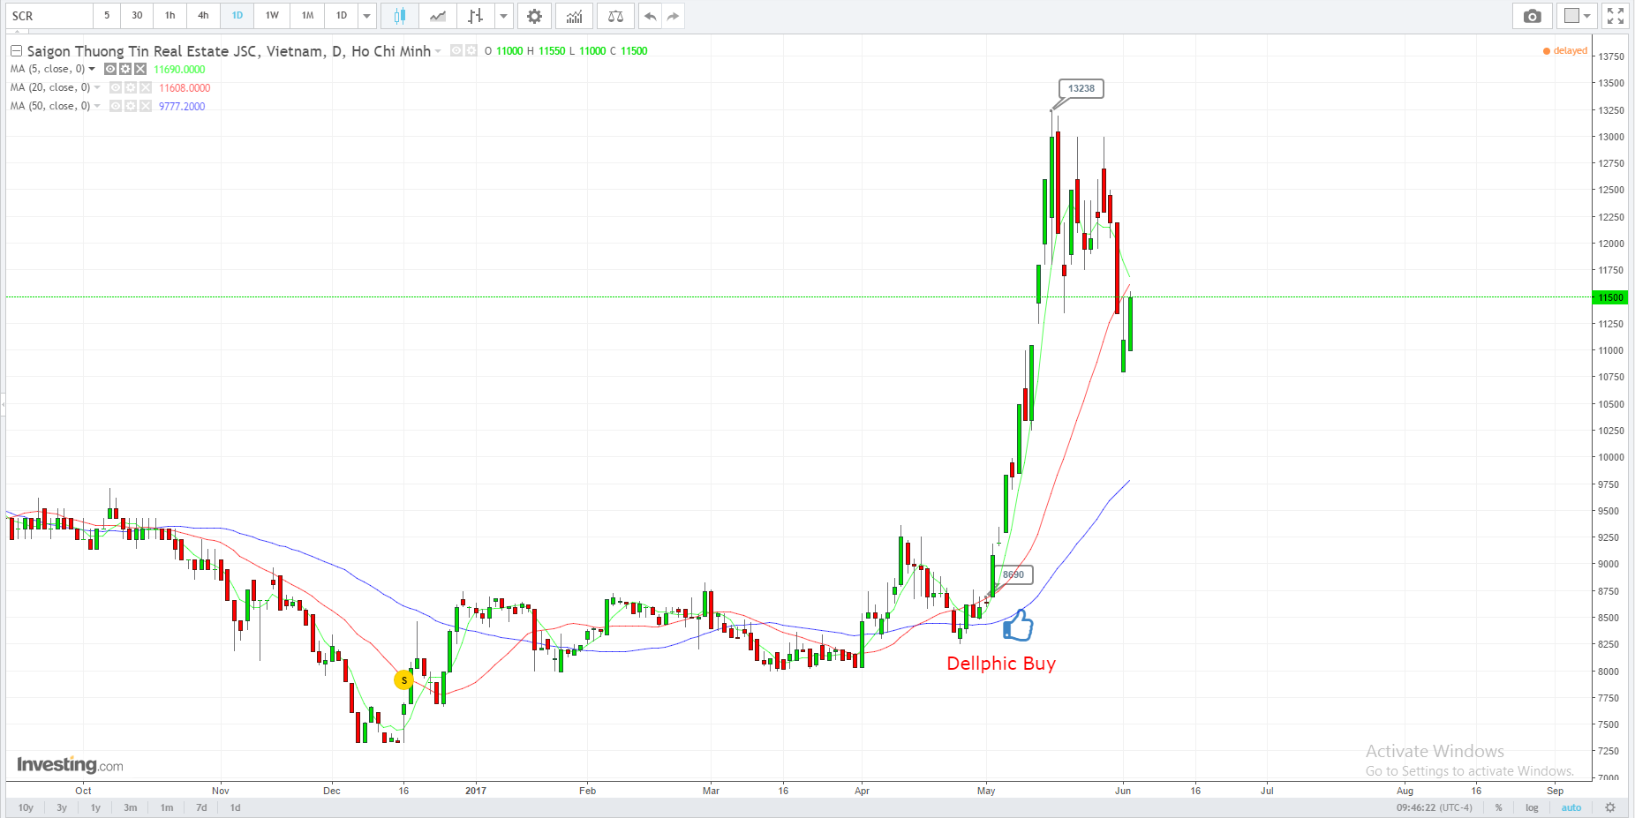The image size is (1635, 818).
Task: Toggle percent scale in bottom bar
Action: click(1498, 807)
